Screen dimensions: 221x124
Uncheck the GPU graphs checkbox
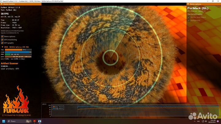coord(2,43)
